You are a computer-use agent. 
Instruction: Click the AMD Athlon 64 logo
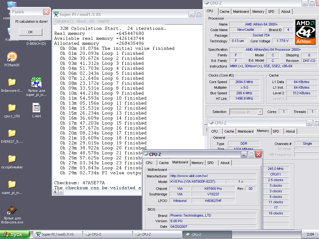pyautogui.click(x=305, y=32)
